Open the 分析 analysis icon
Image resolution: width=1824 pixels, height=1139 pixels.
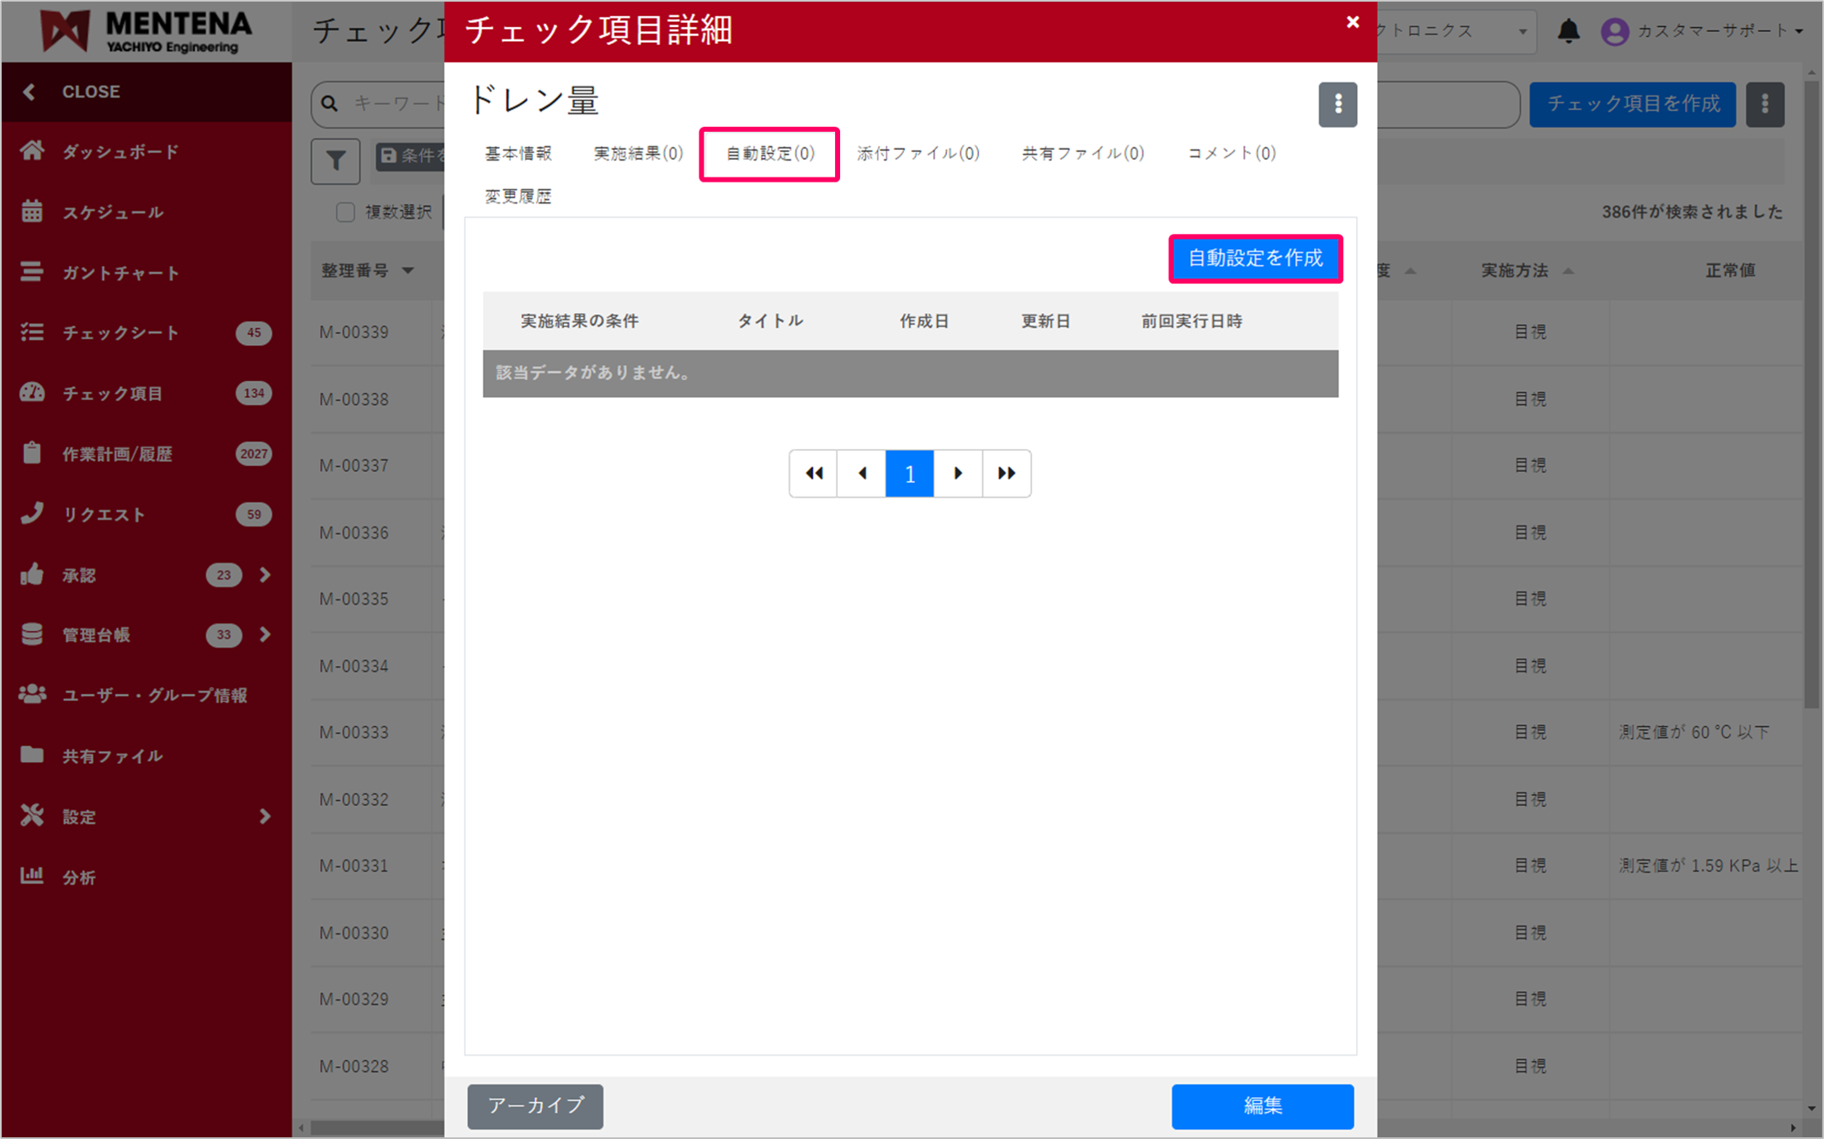[33, 877]
